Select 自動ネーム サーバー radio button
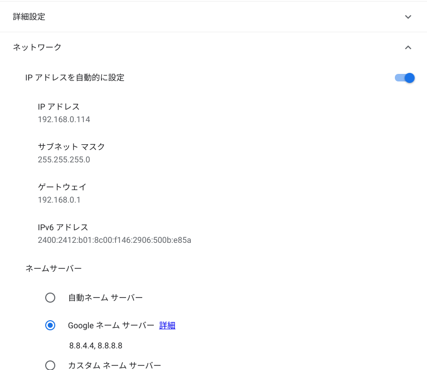The image size is (427, 370). pos(50,298)
